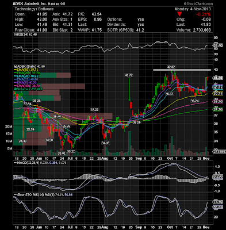Select the Low value 41.49
The image size is (226, 230).
[x=43, y=25]
